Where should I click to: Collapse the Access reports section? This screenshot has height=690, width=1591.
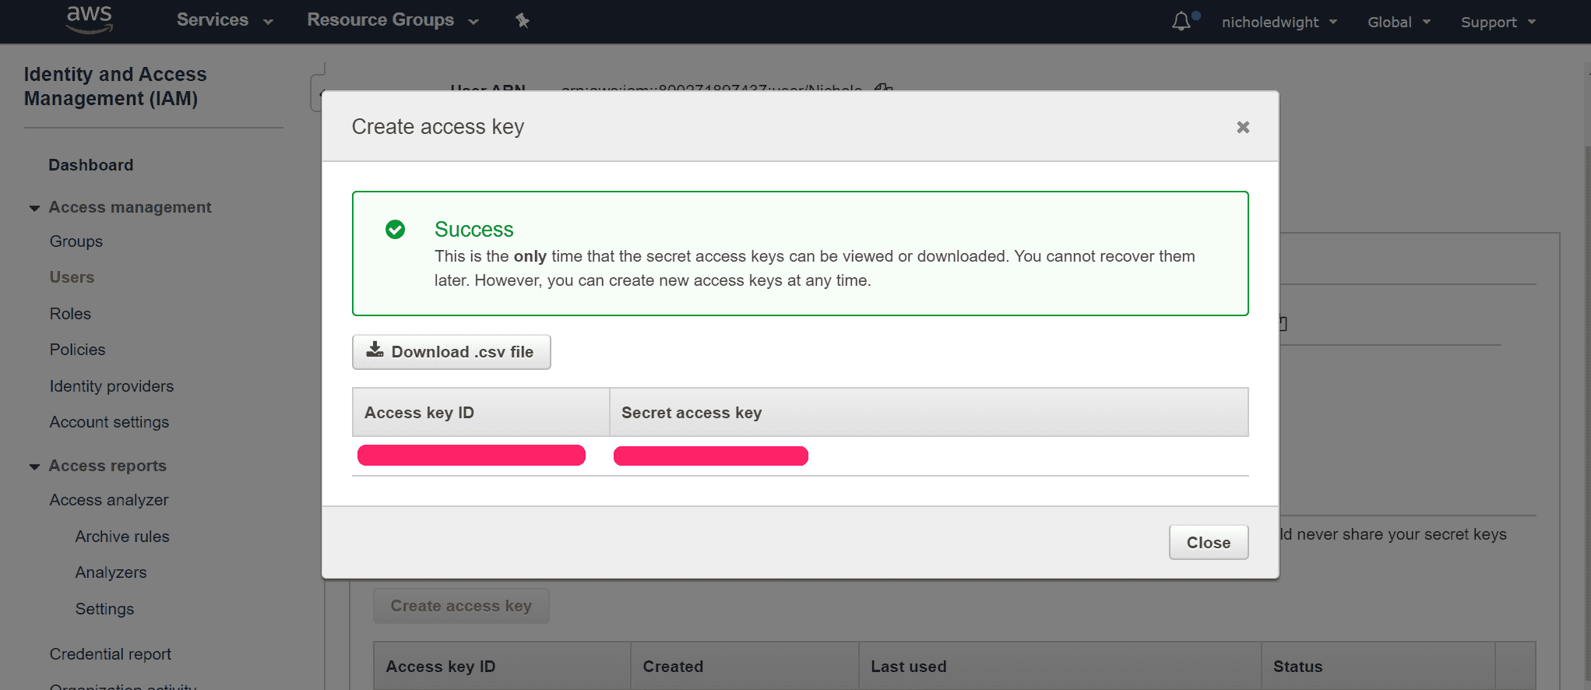coord(35,466)
